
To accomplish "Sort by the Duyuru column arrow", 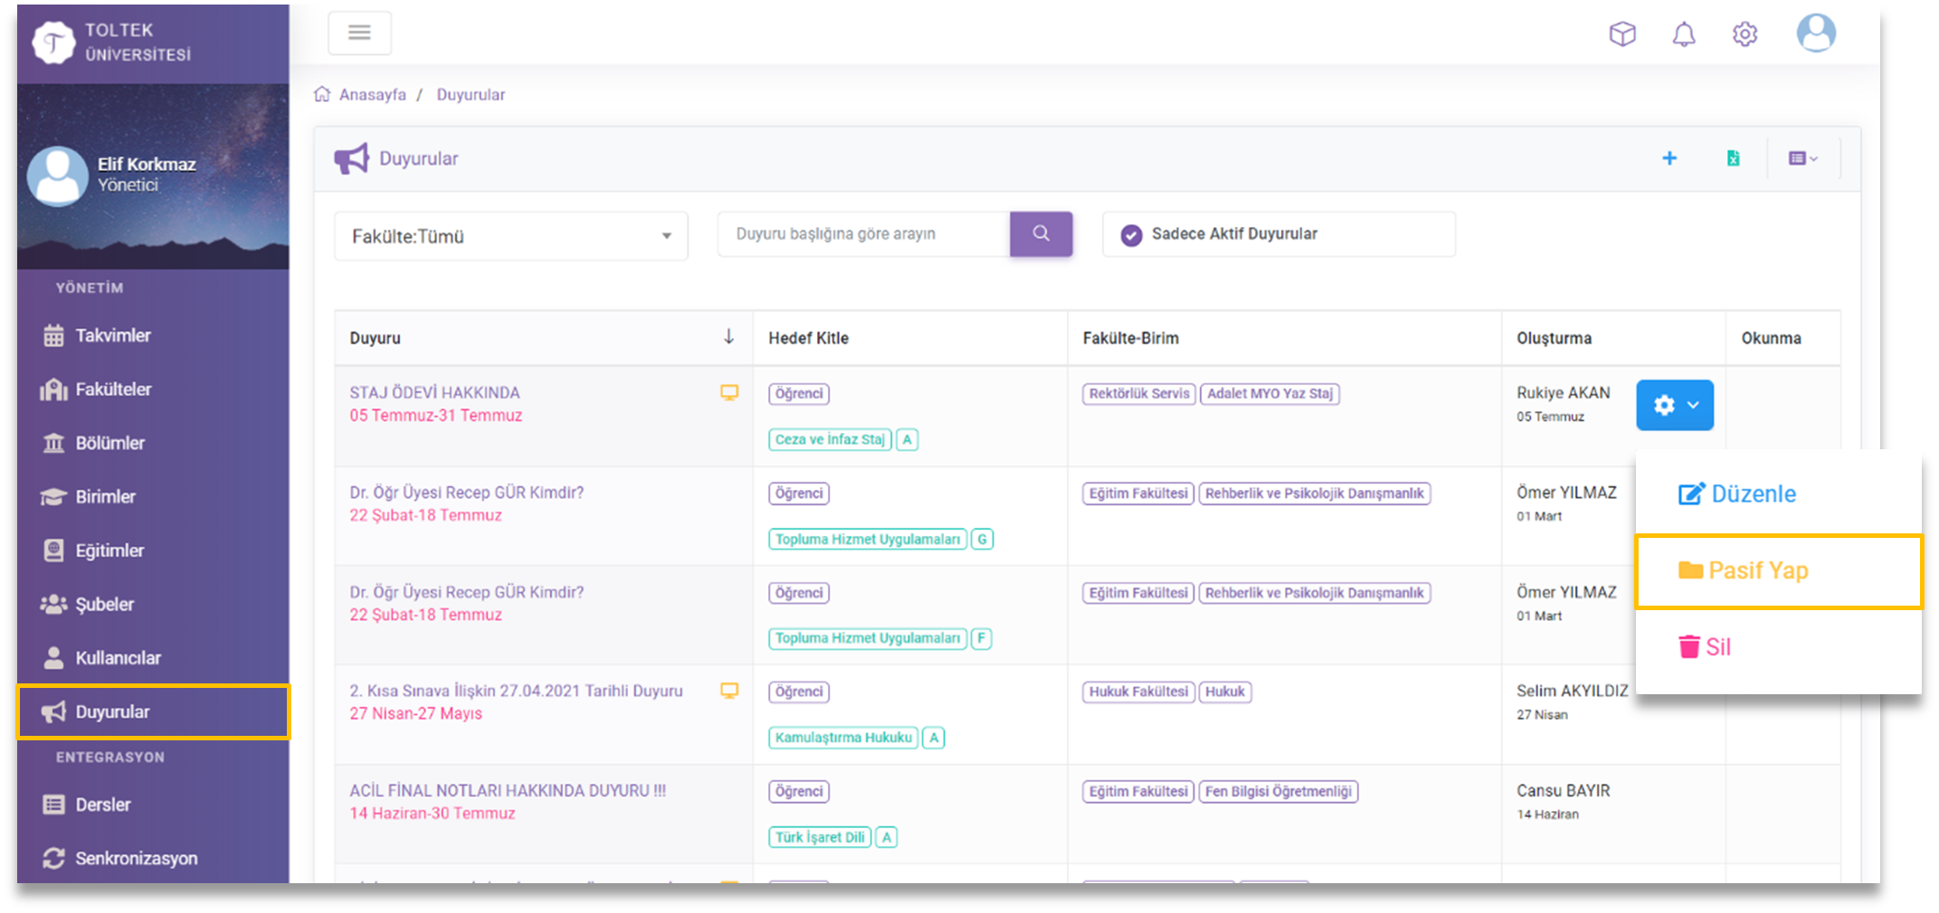I will click(728, 337).
